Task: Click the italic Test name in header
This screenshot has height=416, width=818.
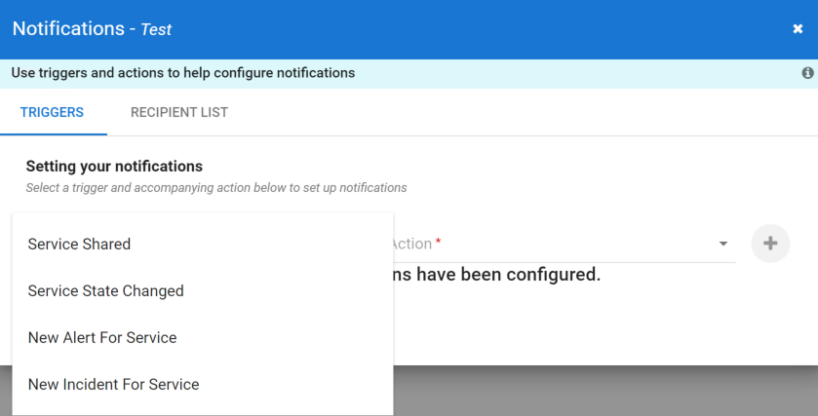Action: 156,30
